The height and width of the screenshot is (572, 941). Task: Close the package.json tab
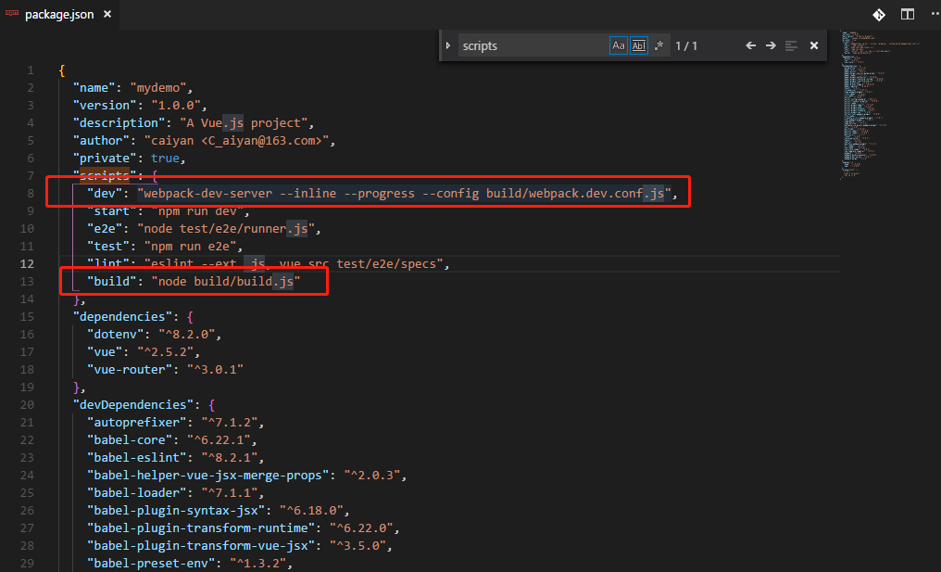pos(107,14)
